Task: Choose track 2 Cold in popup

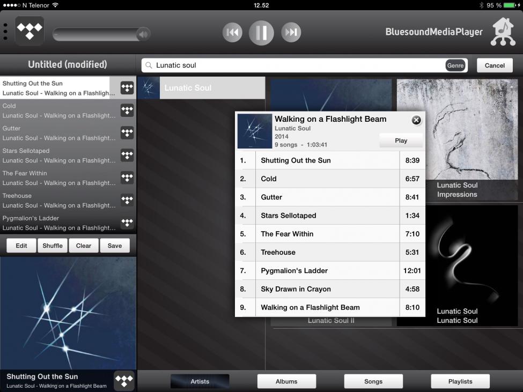Action: (x=330, y=179)
